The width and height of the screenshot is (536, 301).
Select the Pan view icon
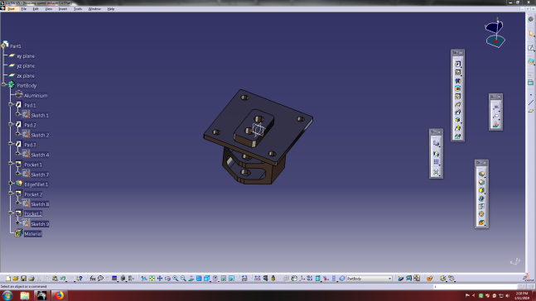pyautogui.click(x=160, y=279)
